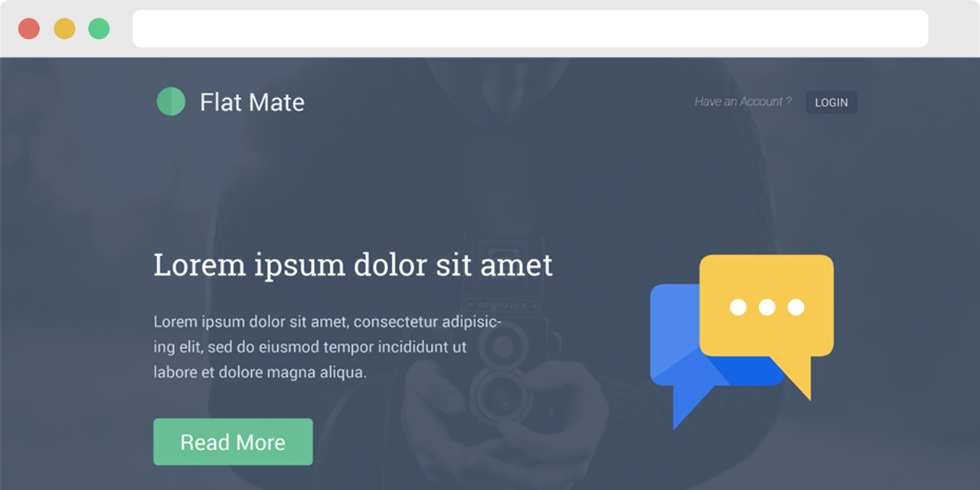Click the right white dot in yellow bubble

[x=796, y=307]
